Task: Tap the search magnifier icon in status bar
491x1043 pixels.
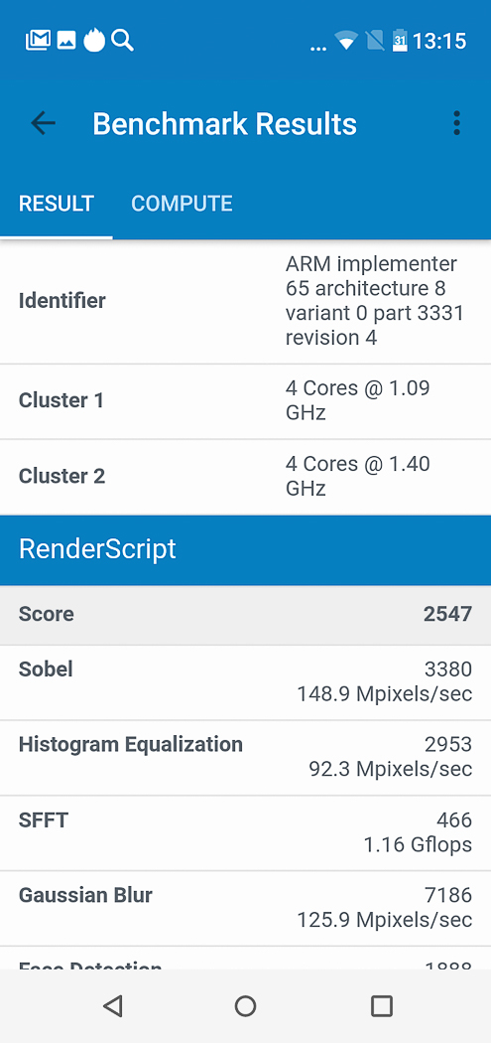Action: coord(122,40)
